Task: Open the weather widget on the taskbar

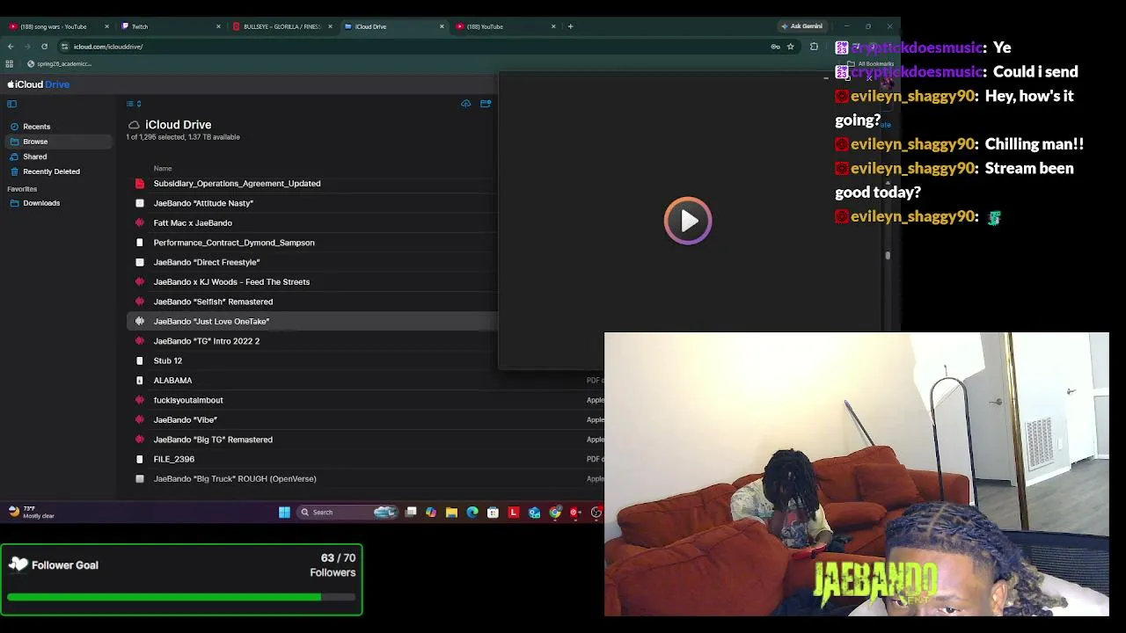Action: point(32,512)
